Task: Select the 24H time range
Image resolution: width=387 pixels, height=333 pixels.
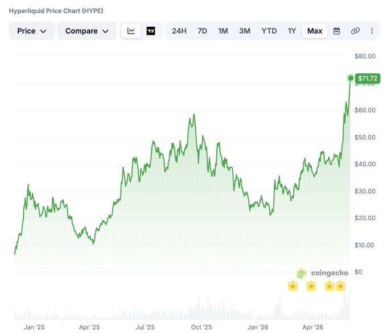Action: pos(179,31)
